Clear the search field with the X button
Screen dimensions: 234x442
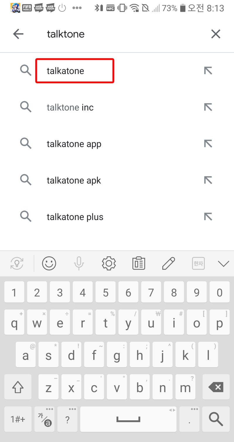[216, 34]
